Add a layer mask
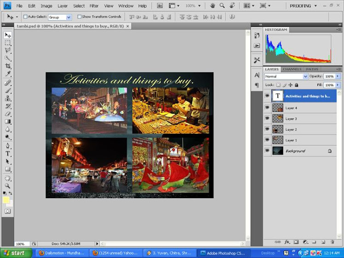This screenshot has height=258, width=344. (x=296, y=242)
